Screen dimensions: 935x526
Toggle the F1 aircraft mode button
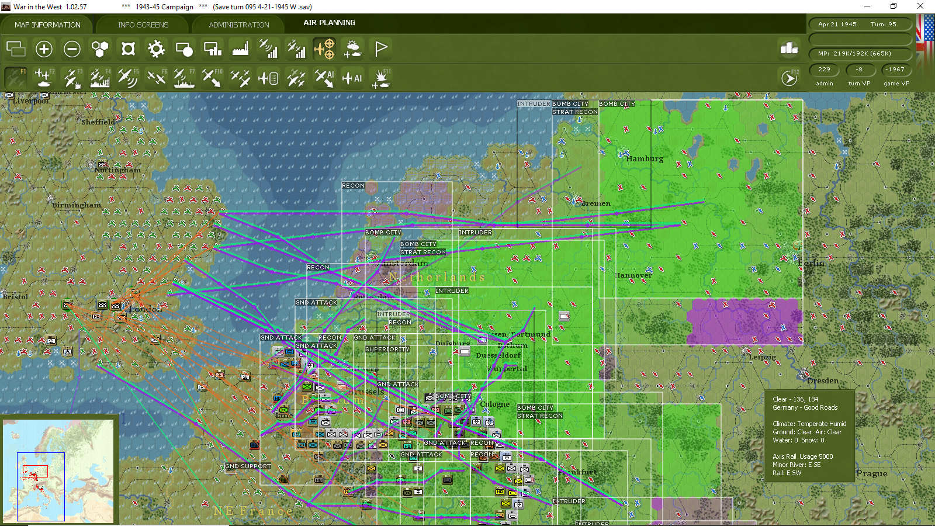[16, 78]
